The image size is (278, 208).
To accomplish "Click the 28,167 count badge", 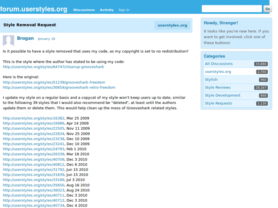I will [261, 88].
